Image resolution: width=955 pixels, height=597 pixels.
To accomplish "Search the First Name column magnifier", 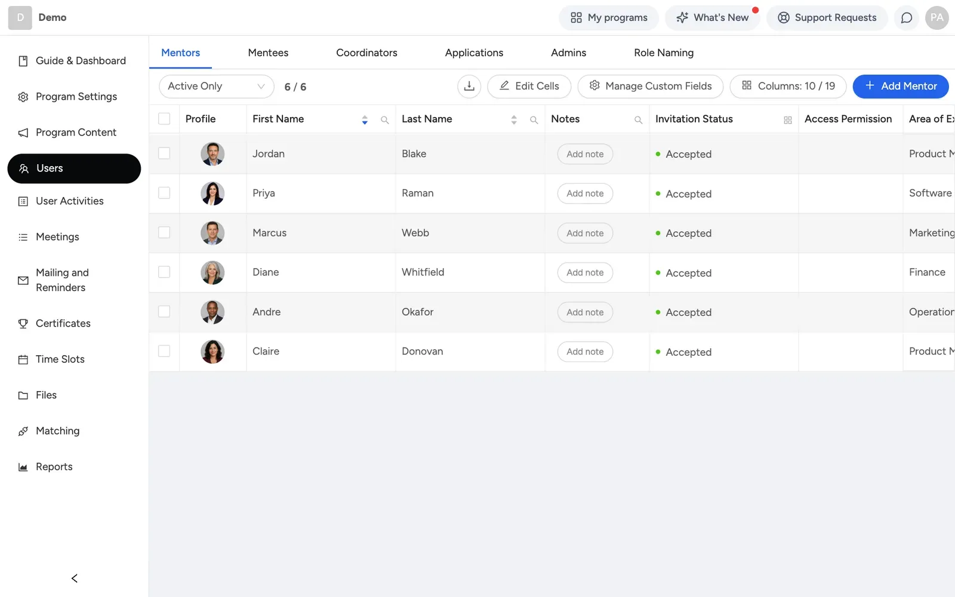I will 385,120.
